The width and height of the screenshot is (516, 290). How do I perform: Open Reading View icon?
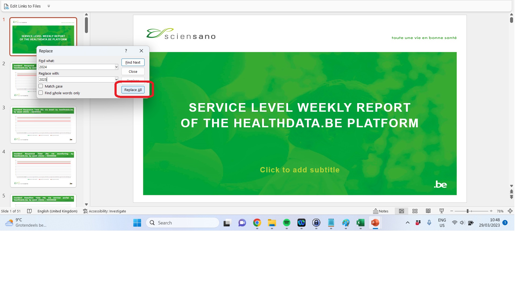click(428, 211)
